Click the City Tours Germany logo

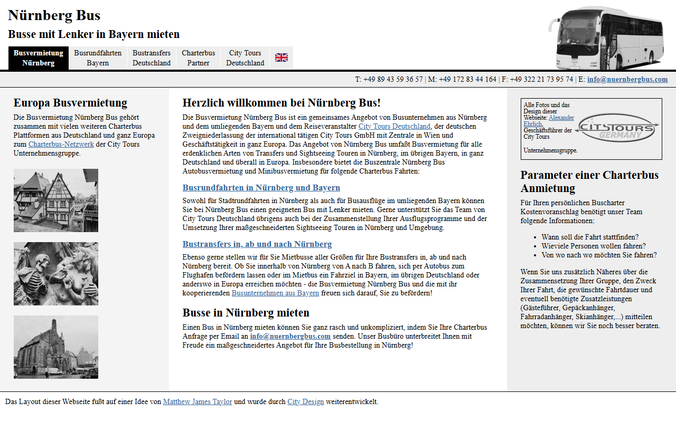617,128
